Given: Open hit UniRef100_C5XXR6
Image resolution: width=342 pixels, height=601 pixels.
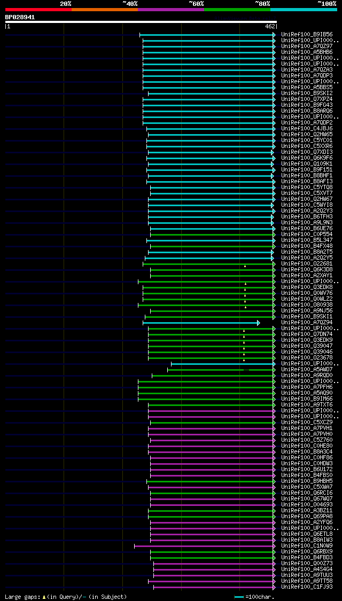Looking at the screenshot, I should point(307,146).
